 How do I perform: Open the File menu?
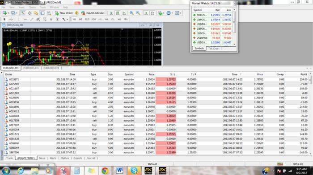pyautogui.click(x=4, y=8)
